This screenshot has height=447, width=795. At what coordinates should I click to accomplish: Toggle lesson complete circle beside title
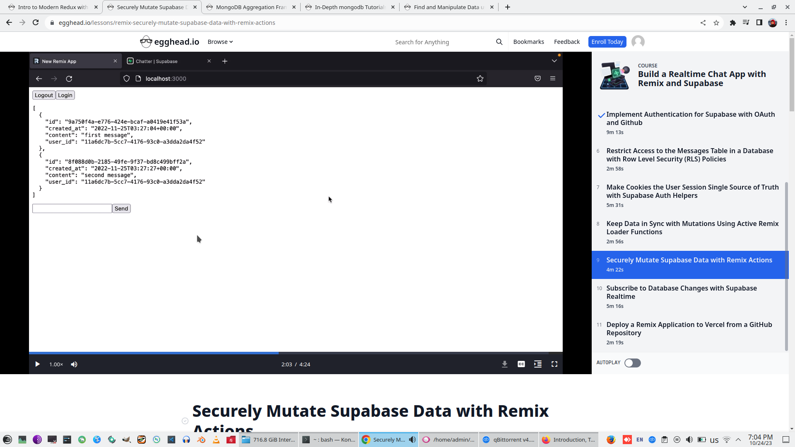pyautogui.click(x=185, y=421)
